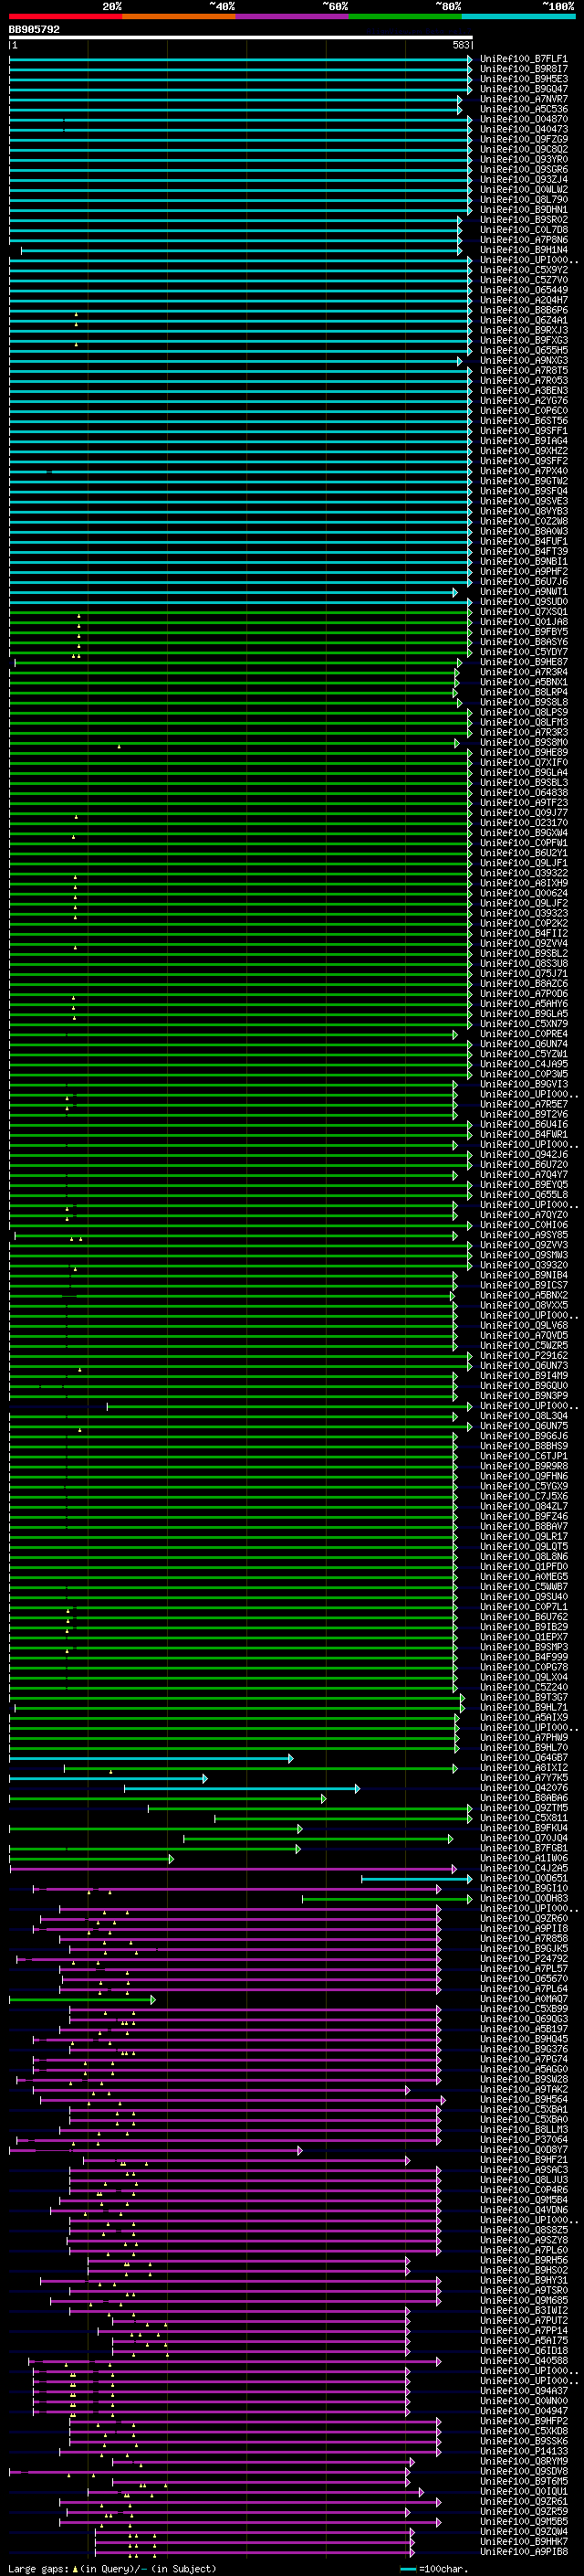Open the UniRef100_Q655H5 entry

pyautogui.click(x=523, y=350)
